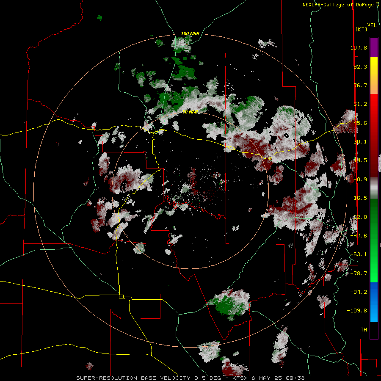Viewport: 381px width, 381px height.
Task: Click the blue segment of velocity color bar
Action: [x=374, y=302]
